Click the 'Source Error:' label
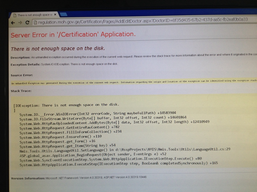This screenshot has width=257, height=192. pos(22,75)
